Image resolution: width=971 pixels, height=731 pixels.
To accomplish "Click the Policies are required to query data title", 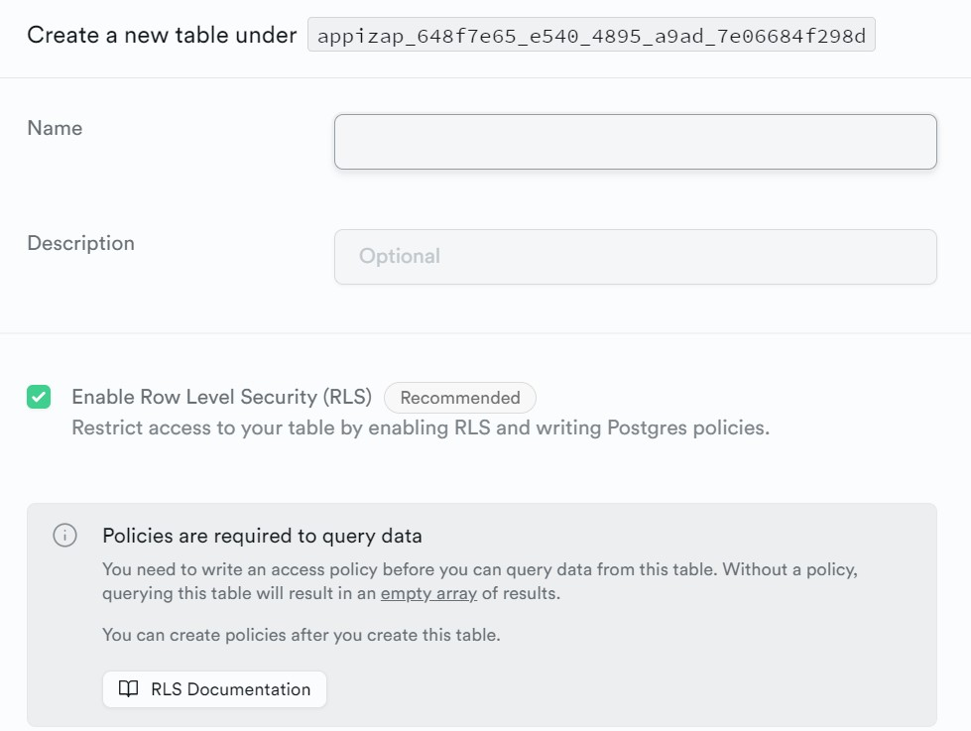I will pos(262,536).
